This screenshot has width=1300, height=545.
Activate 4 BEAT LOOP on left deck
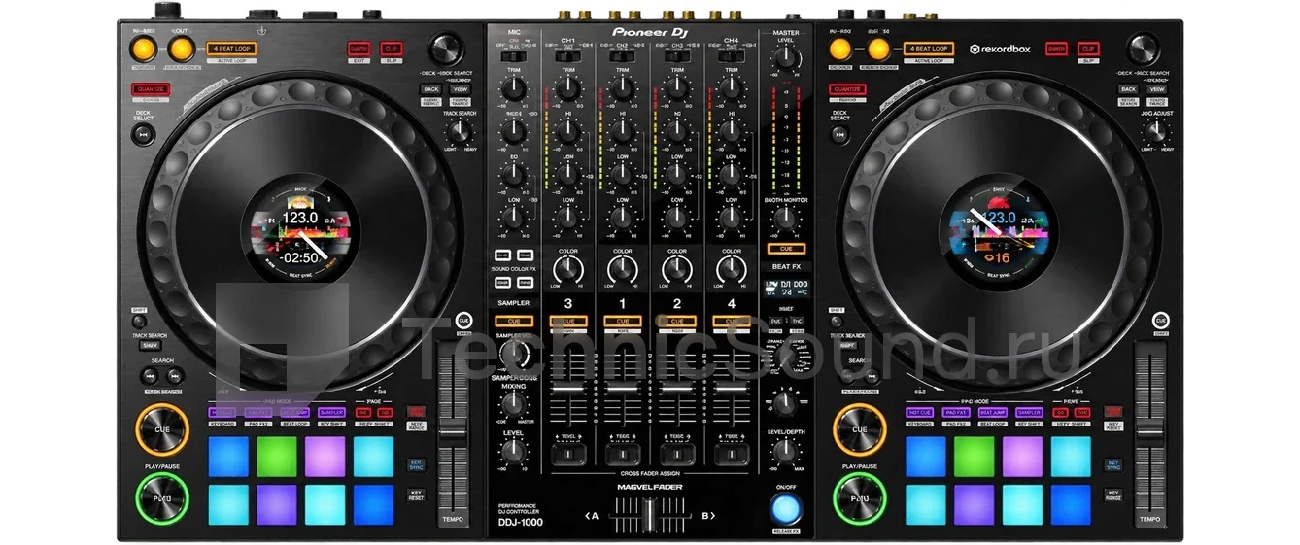tap(232, 49)
